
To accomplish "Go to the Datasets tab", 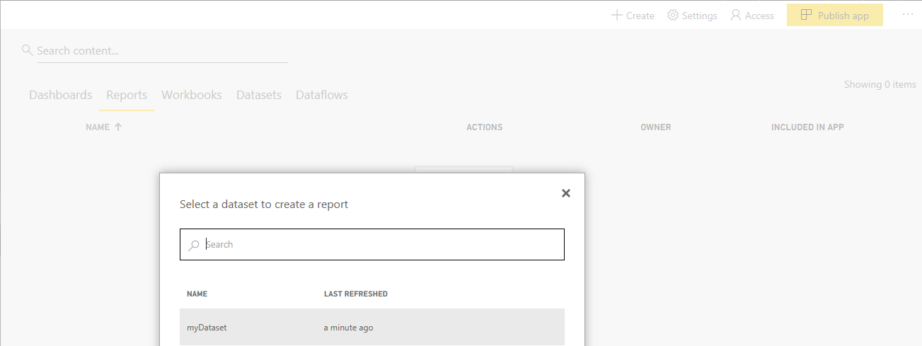I will click(259, 95).
